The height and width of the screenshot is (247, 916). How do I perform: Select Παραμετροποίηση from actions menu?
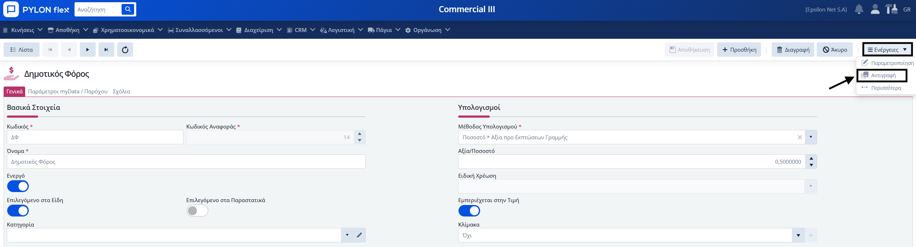[x=887, y=63]
